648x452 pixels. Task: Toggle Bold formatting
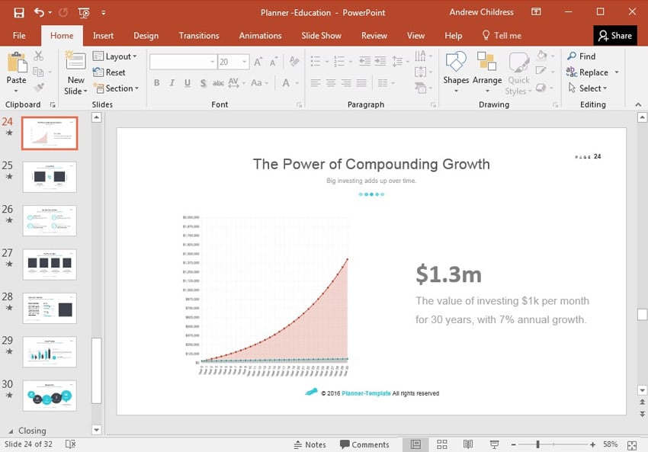click(x=156, y=83)
